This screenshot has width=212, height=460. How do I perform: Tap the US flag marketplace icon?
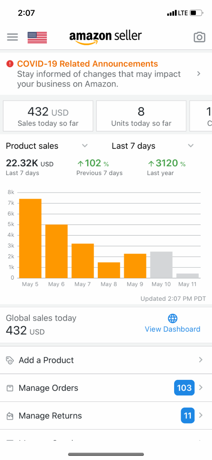(37, 37)
